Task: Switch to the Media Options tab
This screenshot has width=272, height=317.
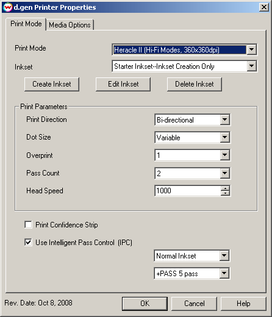Action: point(70,25)
